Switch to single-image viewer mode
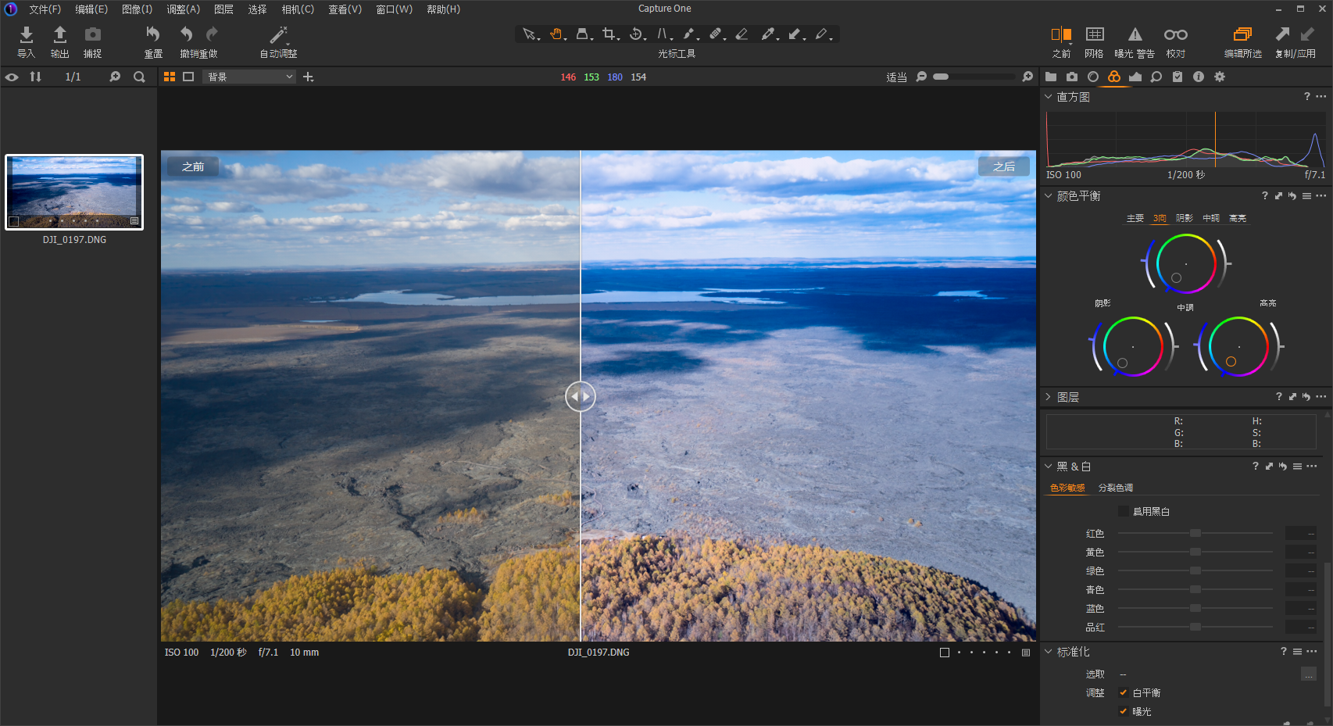Screen dimensions: 1333x726 (188, 77)
